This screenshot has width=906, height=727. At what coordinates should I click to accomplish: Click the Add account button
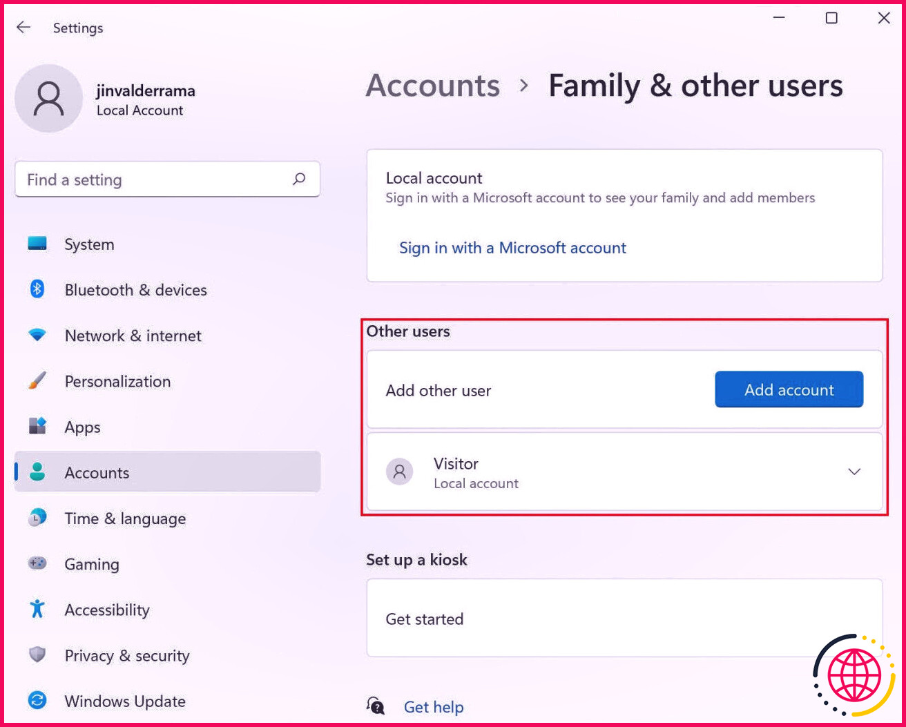pos(789,389)
